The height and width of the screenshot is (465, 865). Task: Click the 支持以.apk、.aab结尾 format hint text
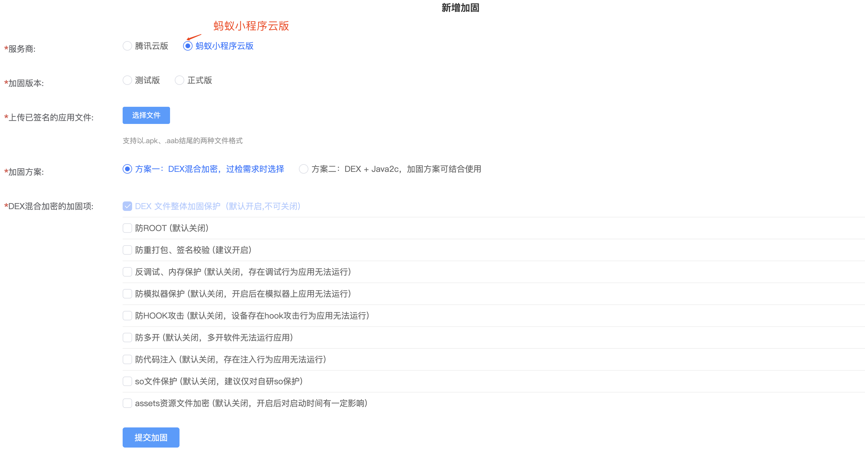pyautogui.click(x=182, y=141)
